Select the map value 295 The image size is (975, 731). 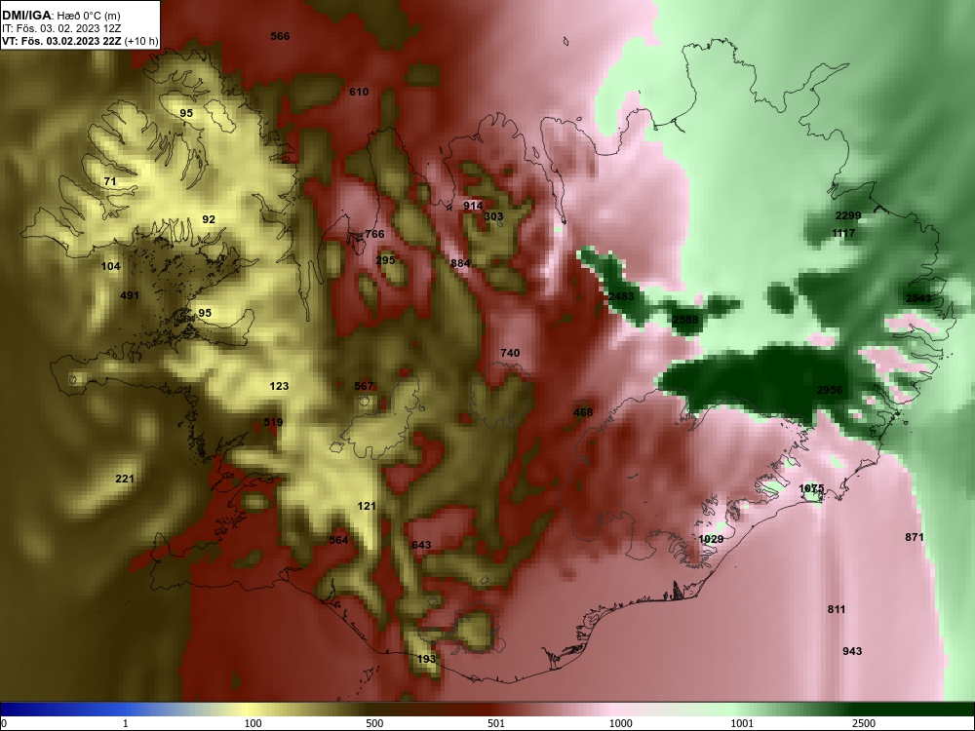tap(385, 260)
